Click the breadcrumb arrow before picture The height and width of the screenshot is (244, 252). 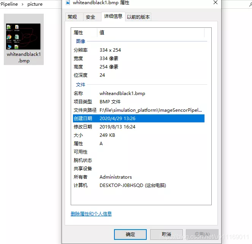pos(22,4)
